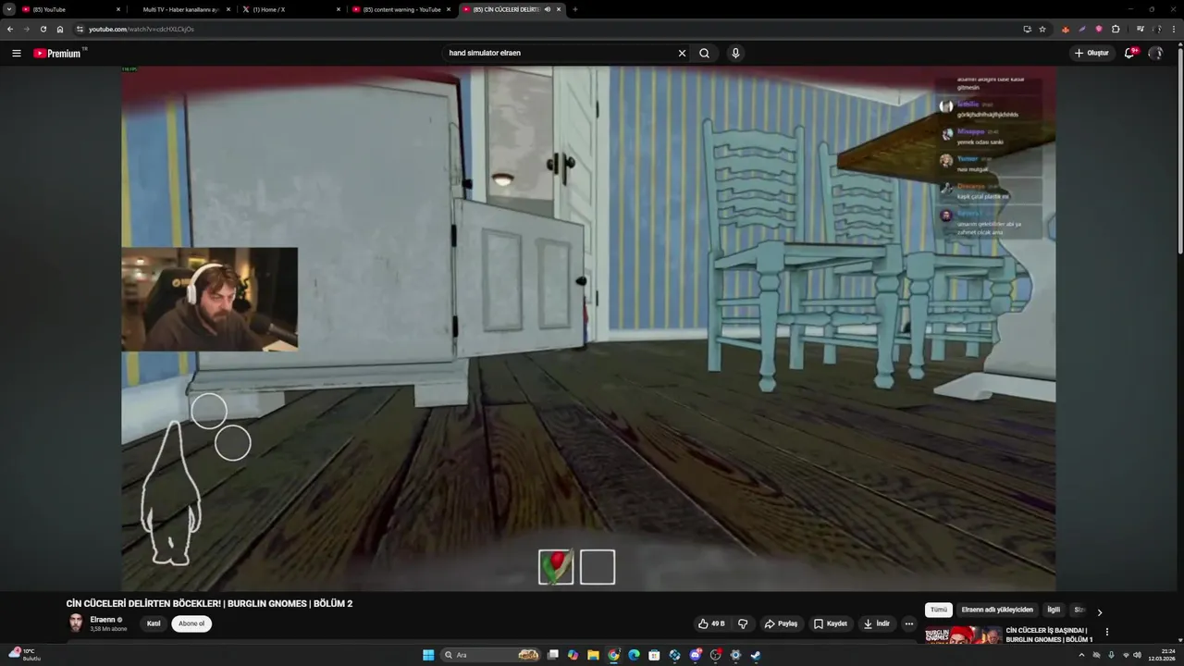Click the Katıl membership button
Image resolution: width=1184 pixels, height=666 pixels.
(x=154, y=623)
